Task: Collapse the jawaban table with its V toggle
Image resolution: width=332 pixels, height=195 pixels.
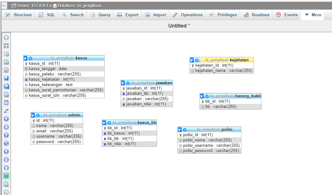Action: coord(123,83)
